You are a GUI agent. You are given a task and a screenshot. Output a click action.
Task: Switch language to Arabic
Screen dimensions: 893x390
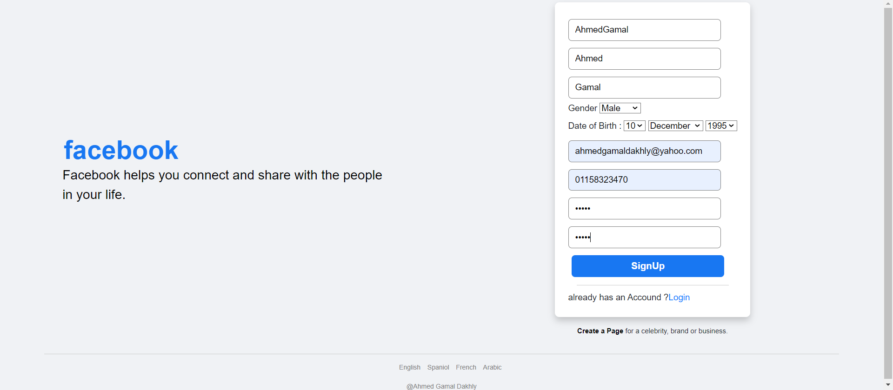click(x=492, y=367)
